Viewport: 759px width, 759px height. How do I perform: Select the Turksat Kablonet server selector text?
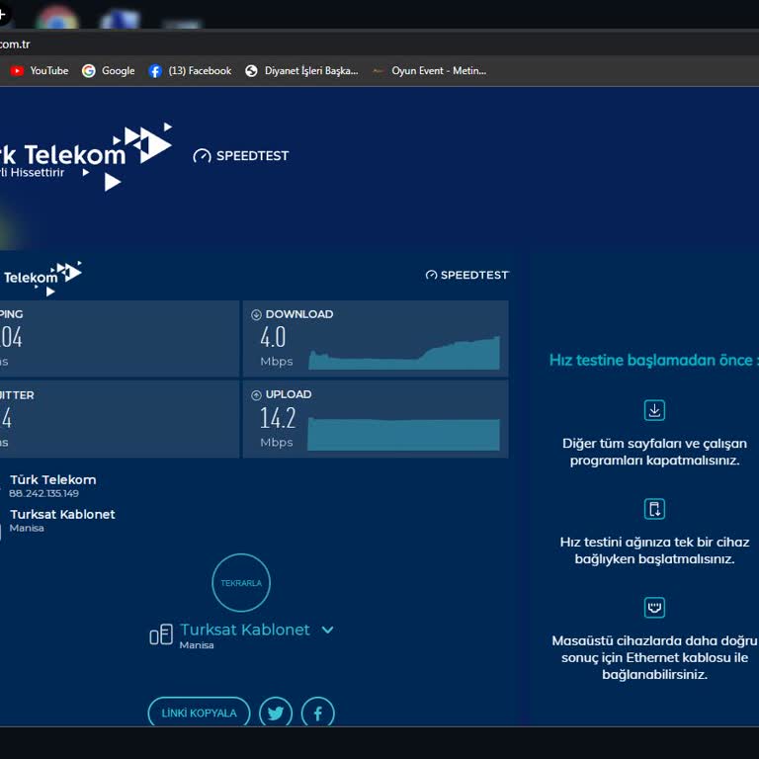point(244,630)
